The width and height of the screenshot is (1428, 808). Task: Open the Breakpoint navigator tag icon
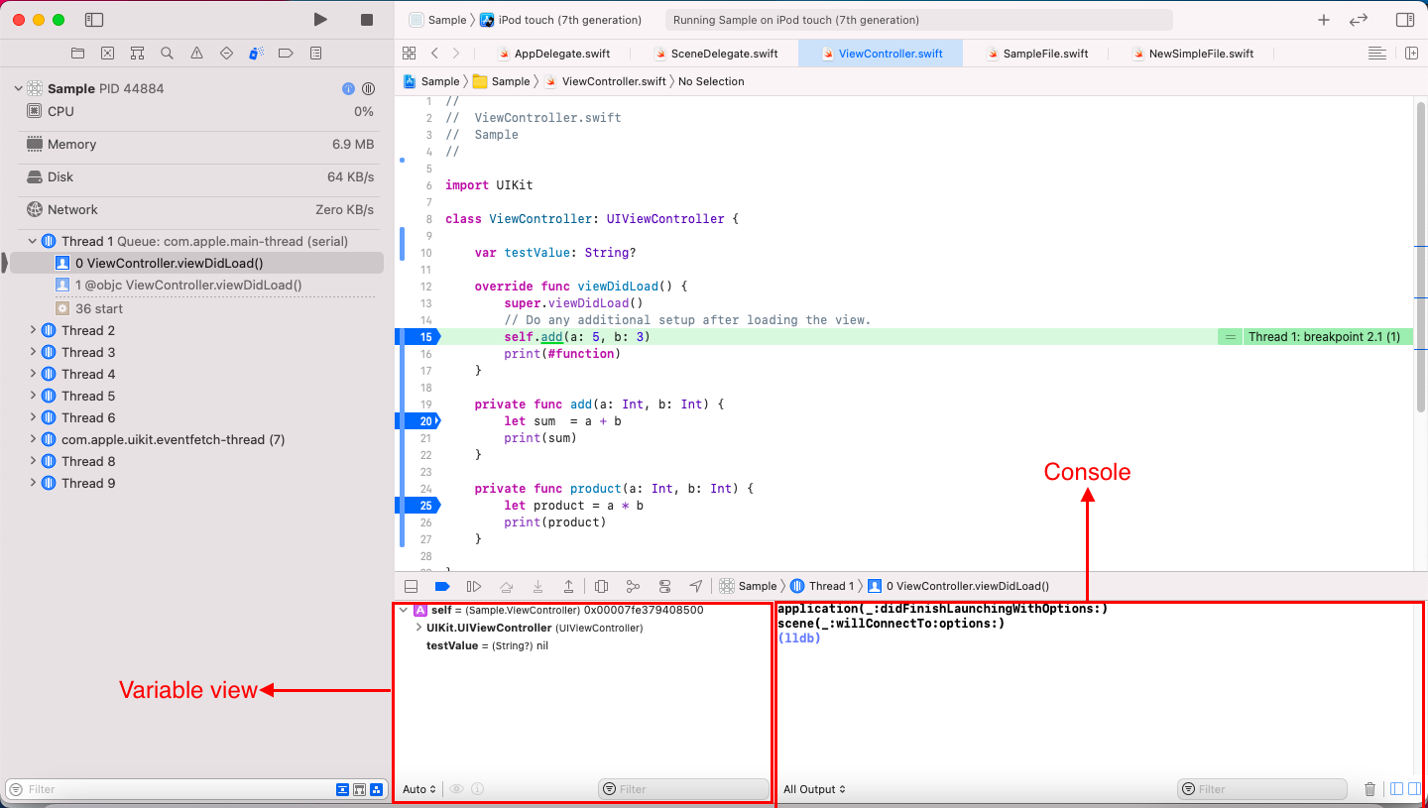(286, 54)
